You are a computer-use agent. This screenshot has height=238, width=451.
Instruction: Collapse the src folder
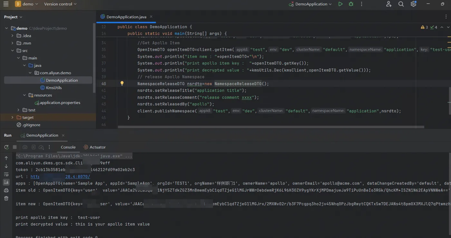tap(13, 50)
